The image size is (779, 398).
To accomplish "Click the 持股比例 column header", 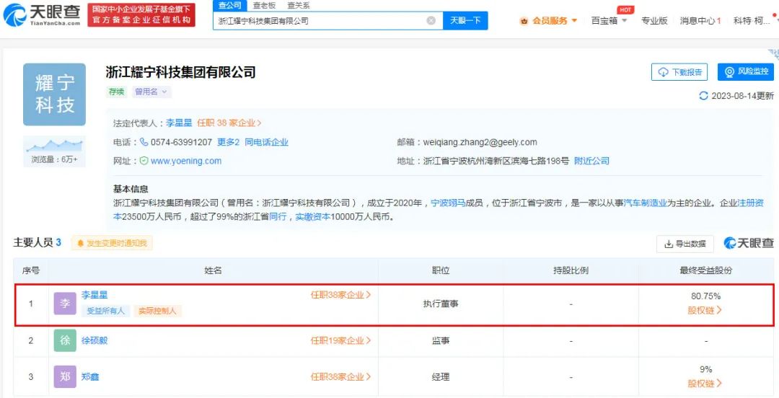I will (x=571, y=270).
